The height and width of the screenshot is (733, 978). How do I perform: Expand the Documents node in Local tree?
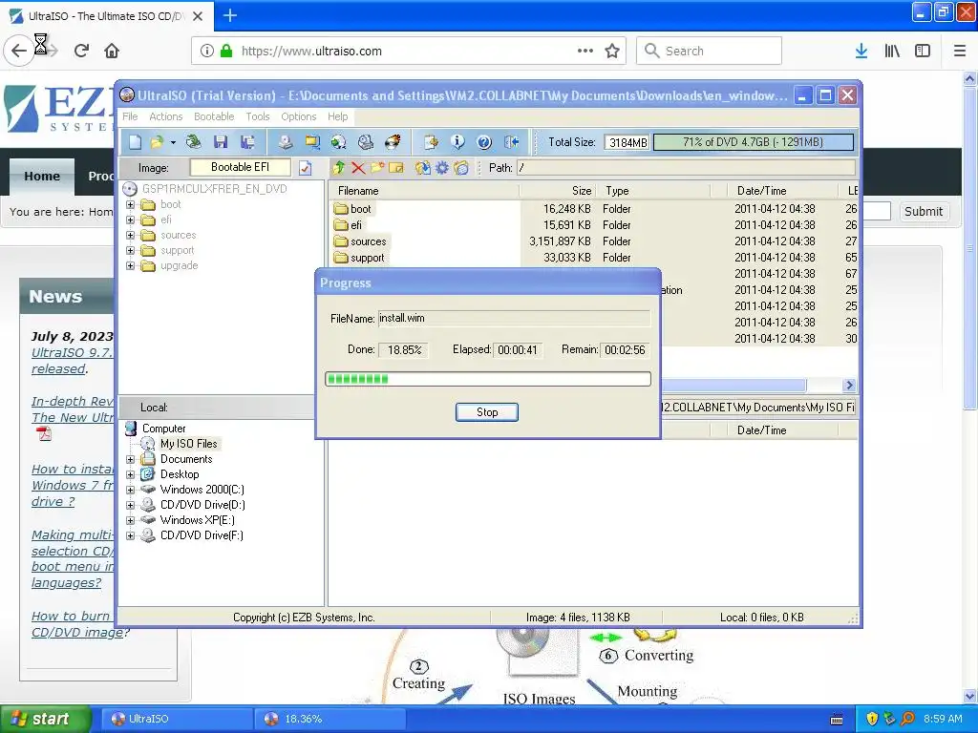130,459
